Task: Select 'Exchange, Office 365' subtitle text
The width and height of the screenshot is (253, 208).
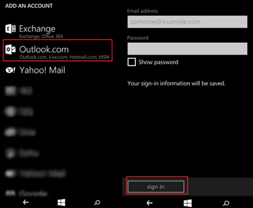Action: (41, 36)
